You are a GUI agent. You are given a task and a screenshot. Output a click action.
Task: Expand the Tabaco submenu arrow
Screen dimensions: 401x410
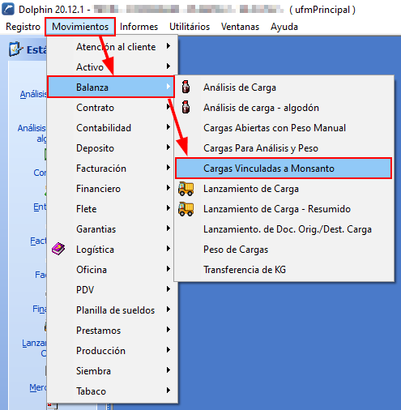[x=169, y=391]
